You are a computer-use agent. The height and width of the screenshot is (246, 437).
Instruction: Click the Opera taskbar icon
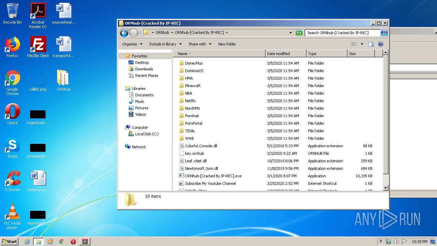point(73,242)
